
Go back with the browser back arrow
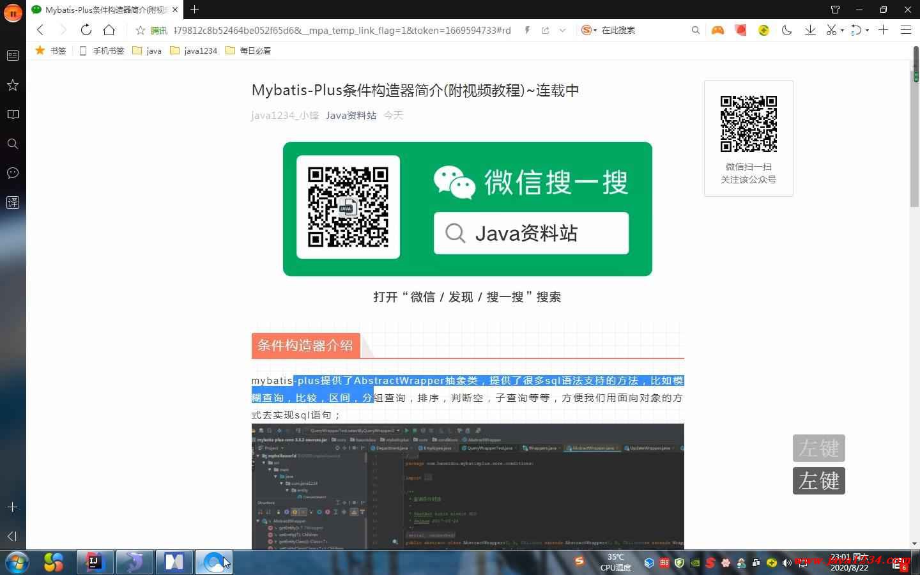click(40, 29)
